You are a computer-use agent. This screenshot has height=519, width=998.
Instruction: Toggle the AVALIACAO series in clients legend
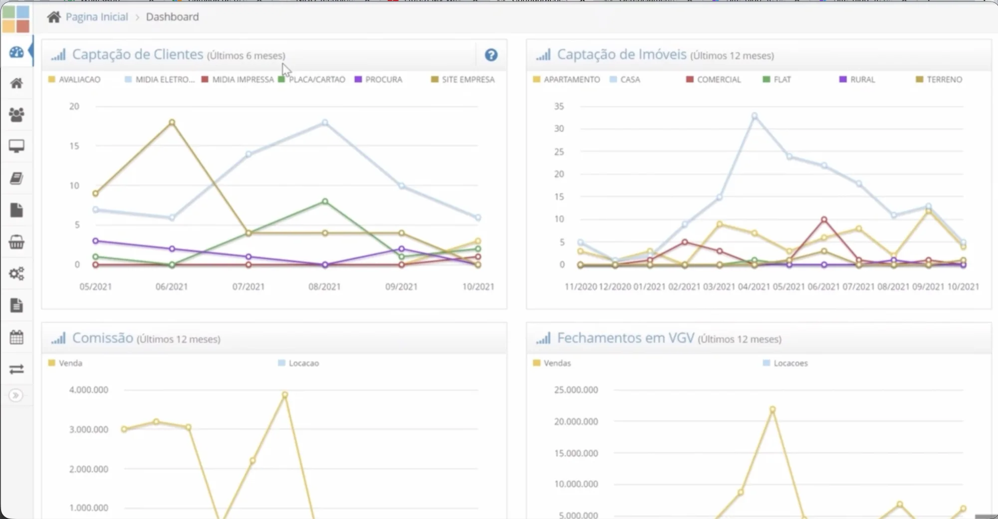click(74, 79)
